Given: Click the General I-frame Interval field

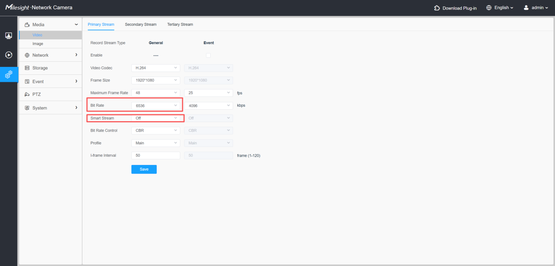Looking at the screenshot, I should (156, 155).
